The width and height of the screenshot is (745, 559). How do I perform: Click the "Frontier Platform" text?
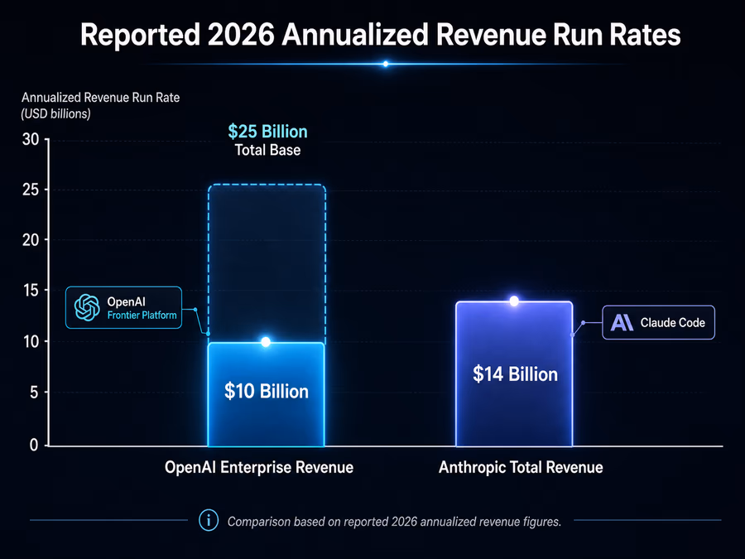(142, 316)
